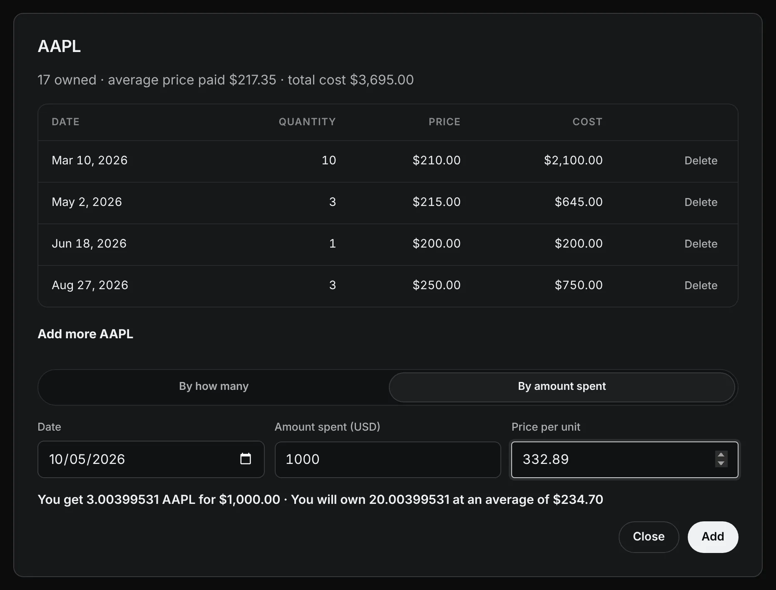This screenshot has width=776, height=590.
Task: Click the COST column header
Action: coord(587,122)
